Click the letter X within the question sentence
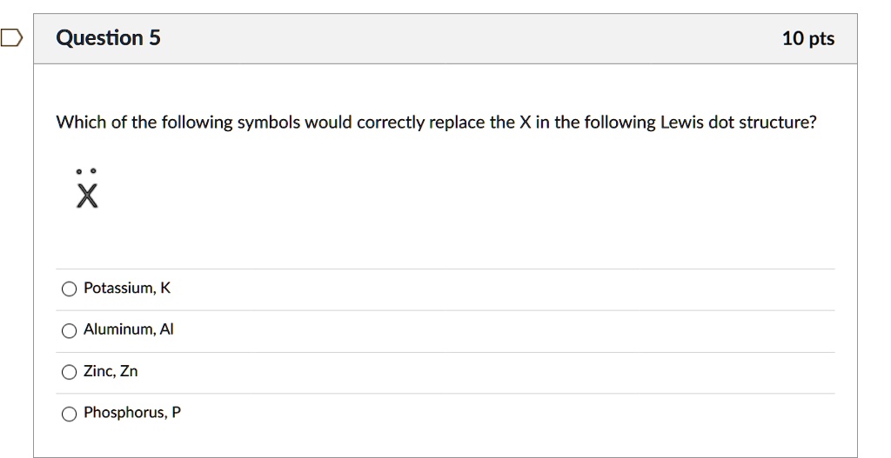This screenshot has width=891, height=458. click(x=525, y=123)
